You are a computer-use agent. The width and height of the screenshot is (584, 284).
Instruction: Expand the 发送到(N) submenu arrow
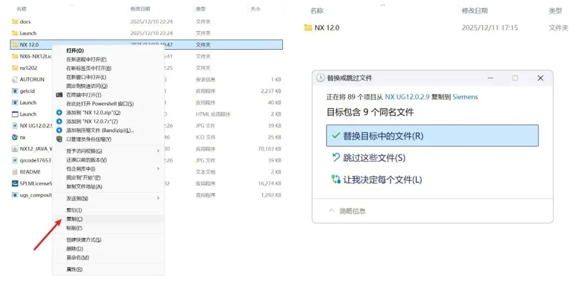coord(158,198)
